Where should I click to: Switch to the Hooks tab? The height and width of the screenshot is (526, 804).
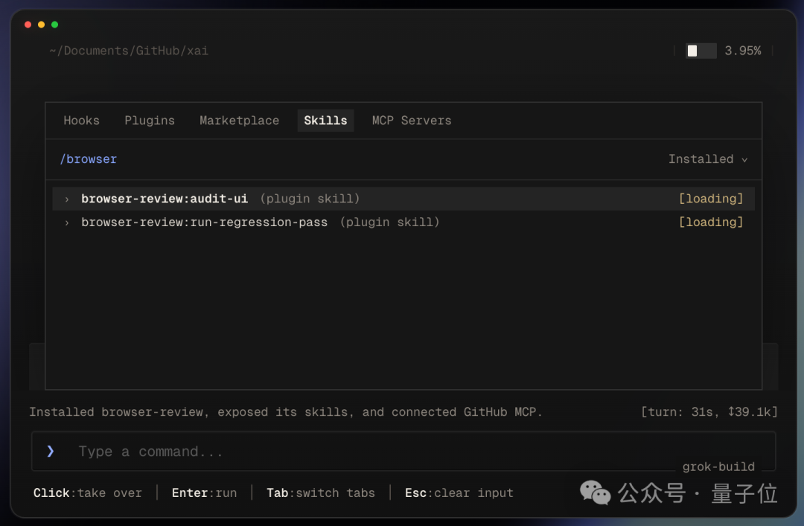click(x=81, y=121)
